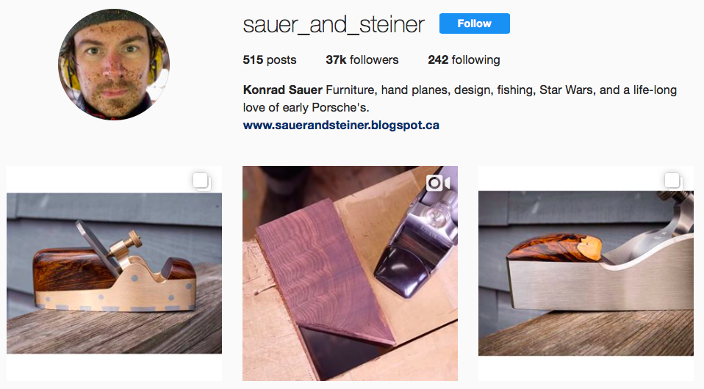
Task: Click the blue Follow button
Action: pos(474,23)
